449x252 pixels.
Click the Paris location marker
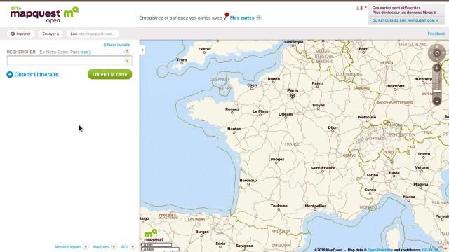[x=293, y=96]
